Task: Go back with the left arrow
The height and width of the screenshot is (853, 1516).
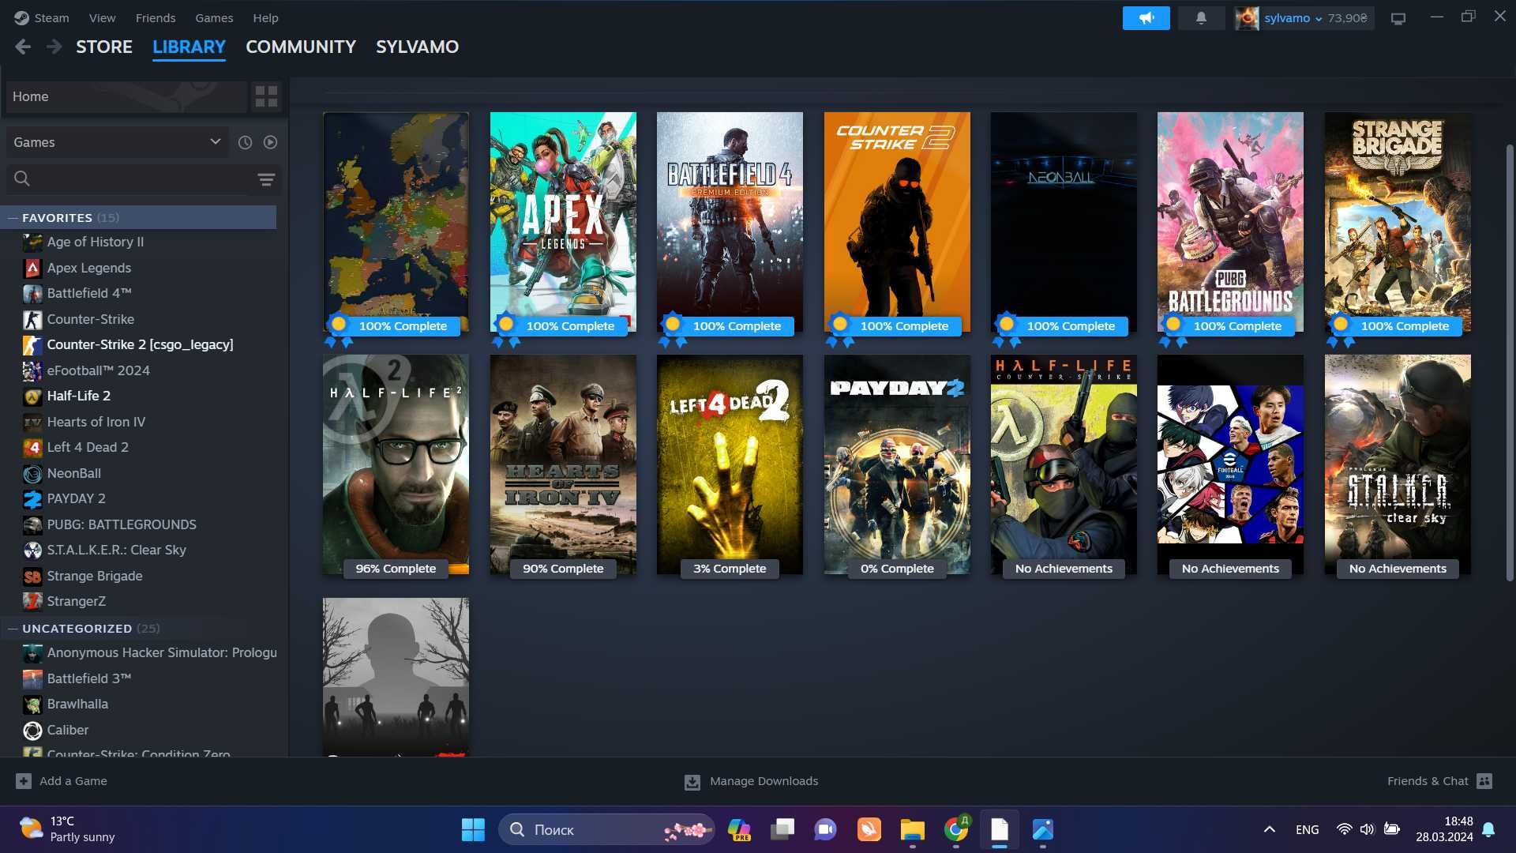Action: 23,47
